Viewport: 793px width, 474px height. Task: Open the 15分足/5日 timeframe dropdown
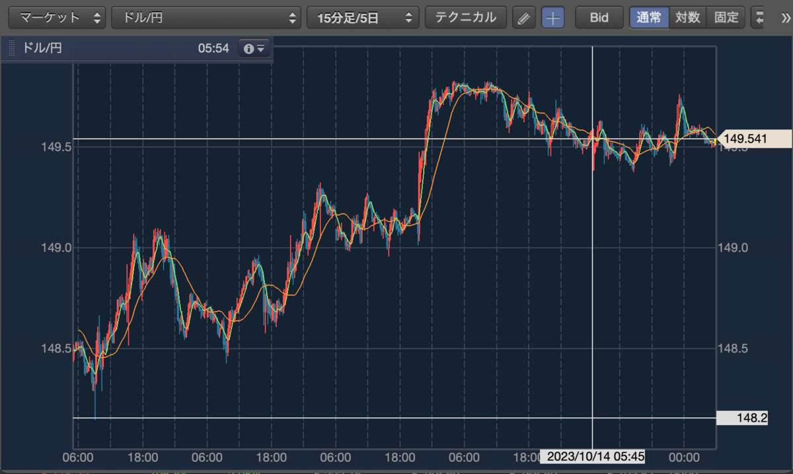tap(363, 18)
